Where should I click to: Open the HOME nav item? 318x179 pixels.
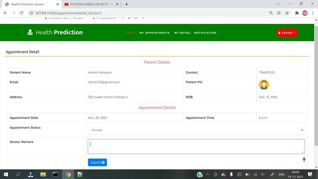(130, 33)
